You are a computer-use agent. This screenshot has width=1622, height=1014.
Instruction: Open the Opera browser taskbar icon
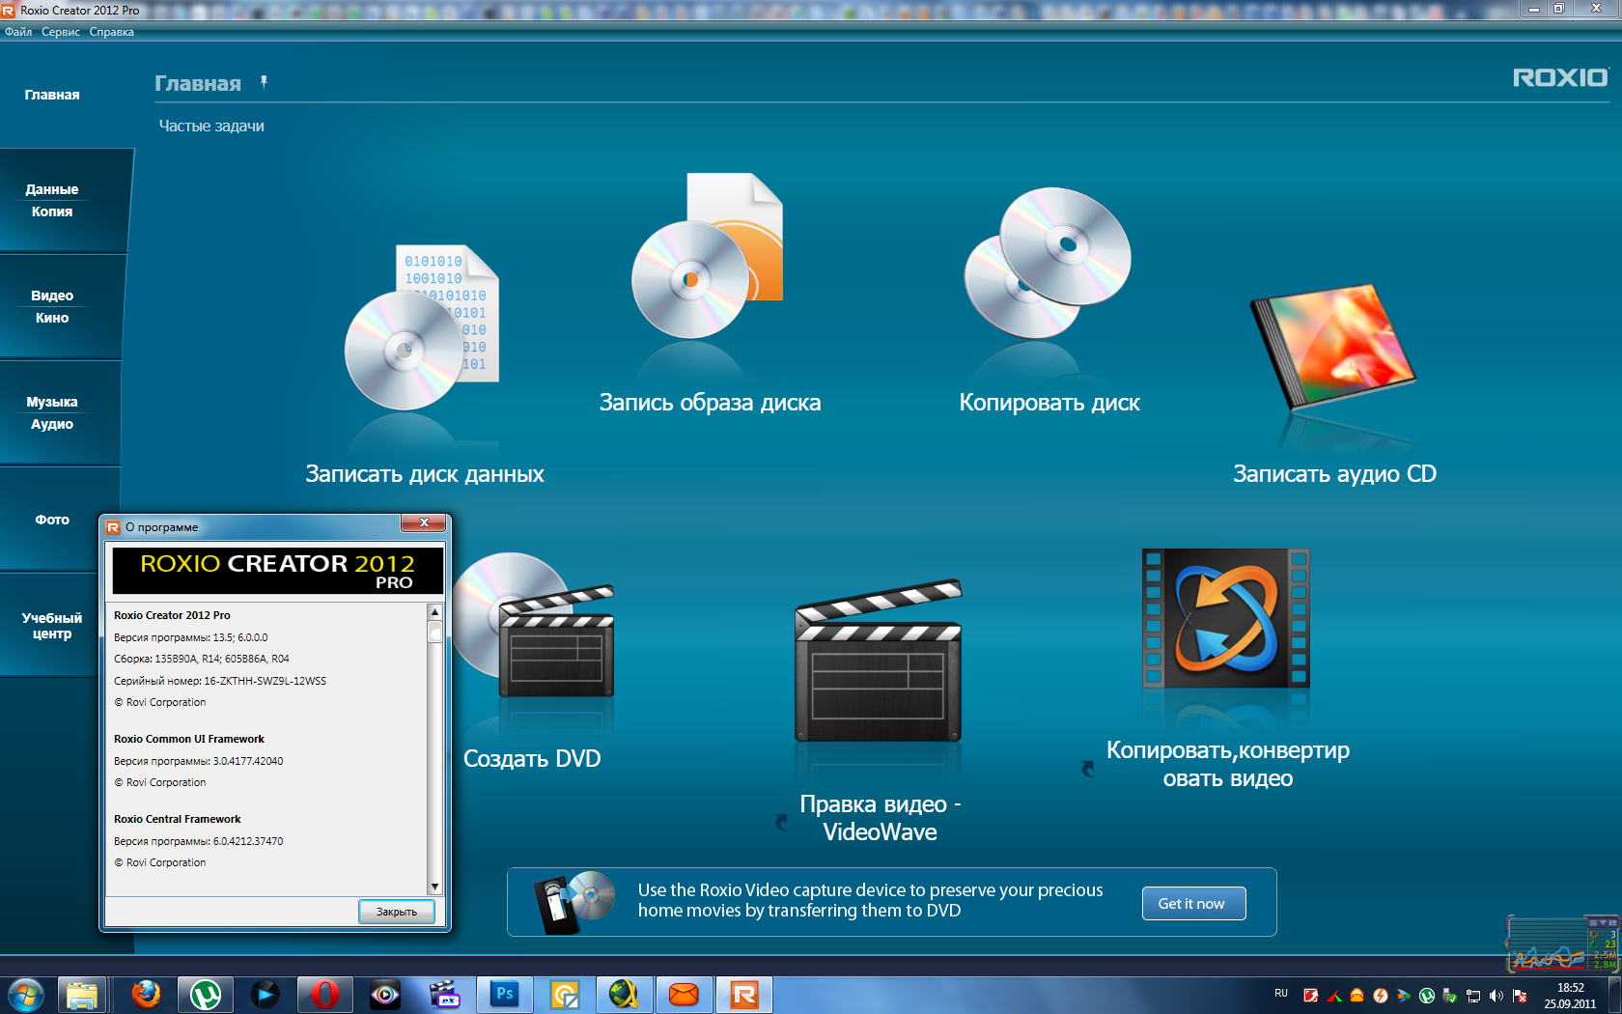pyautogui.click(x=325, y=995)
